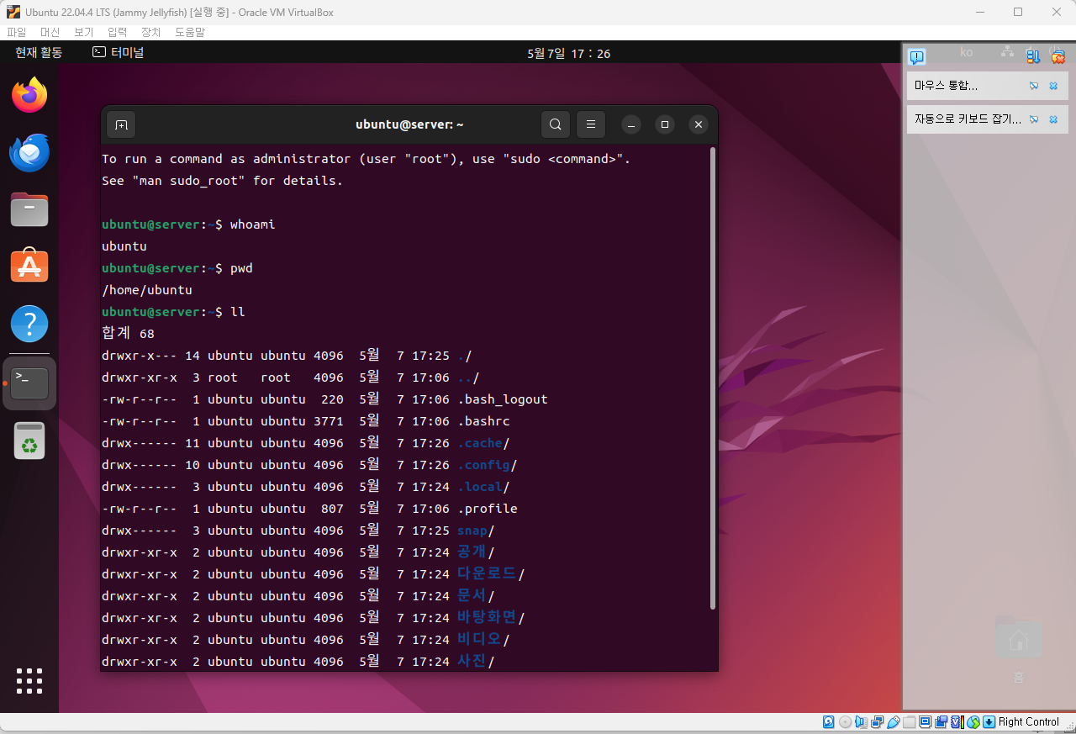Select the 비디오/ directory name
The height and width of the screenshot is (734, 1076).
[x=483, y=640]
